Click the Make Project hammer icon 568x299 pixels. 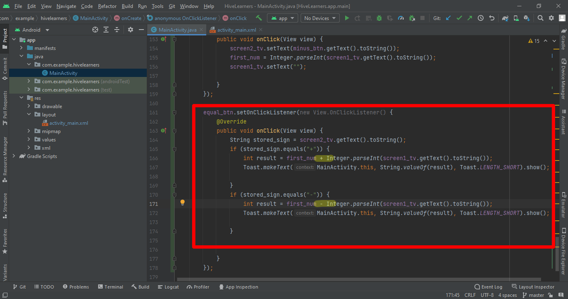[259, 18]
